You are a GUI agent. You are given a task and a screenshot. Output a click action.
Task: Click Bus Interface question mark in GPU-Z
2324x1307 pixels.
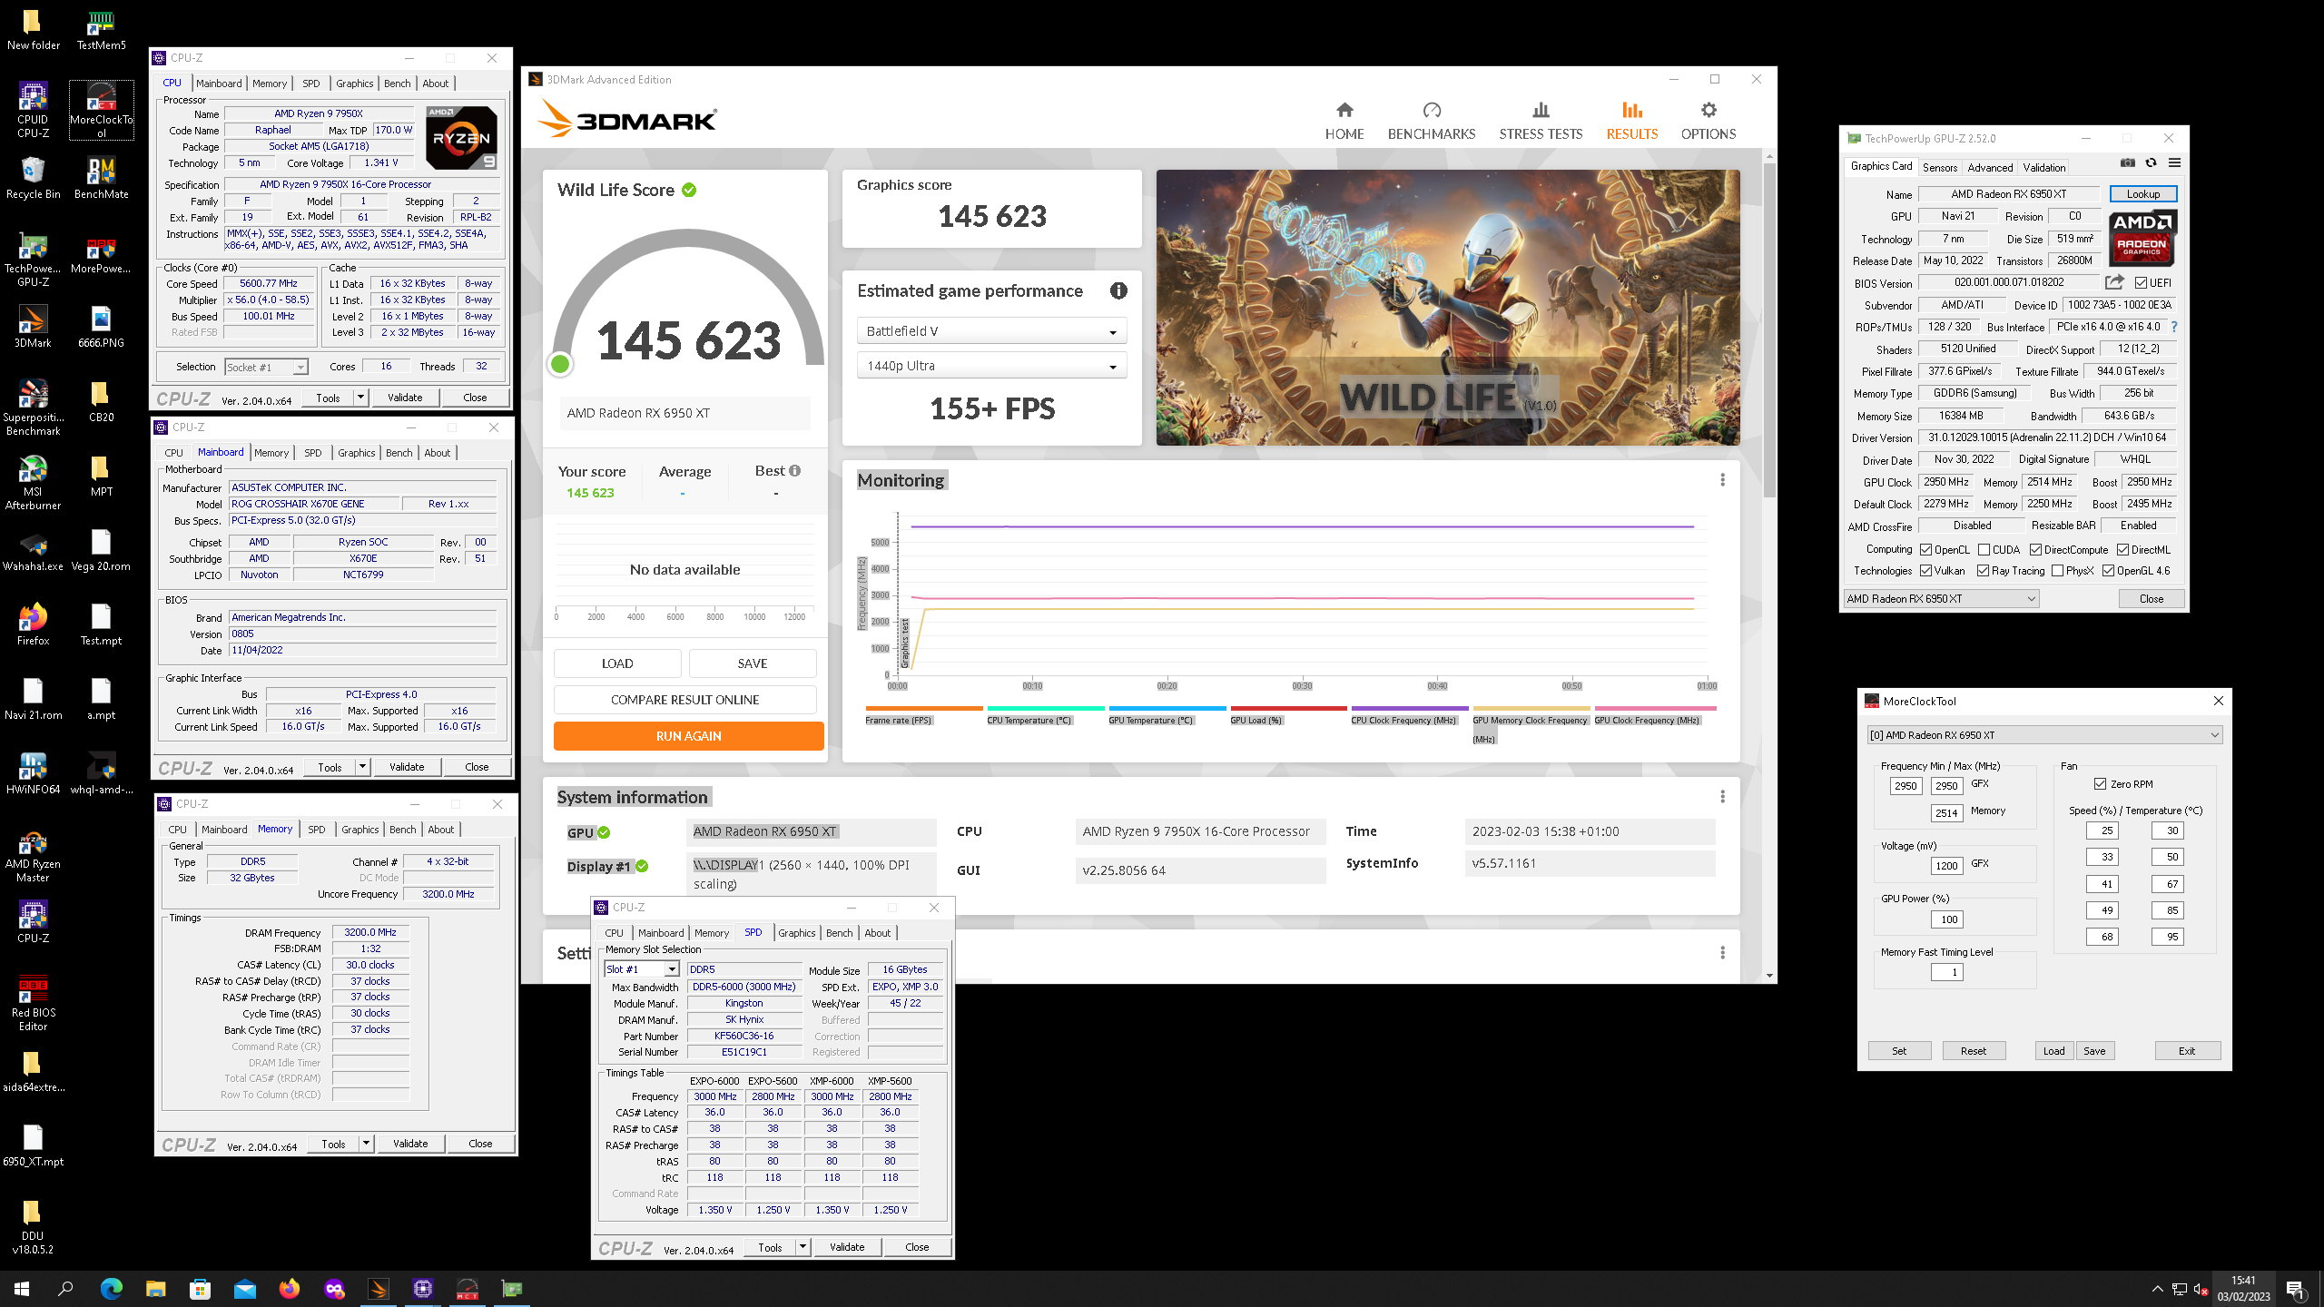pos(2174,327)
